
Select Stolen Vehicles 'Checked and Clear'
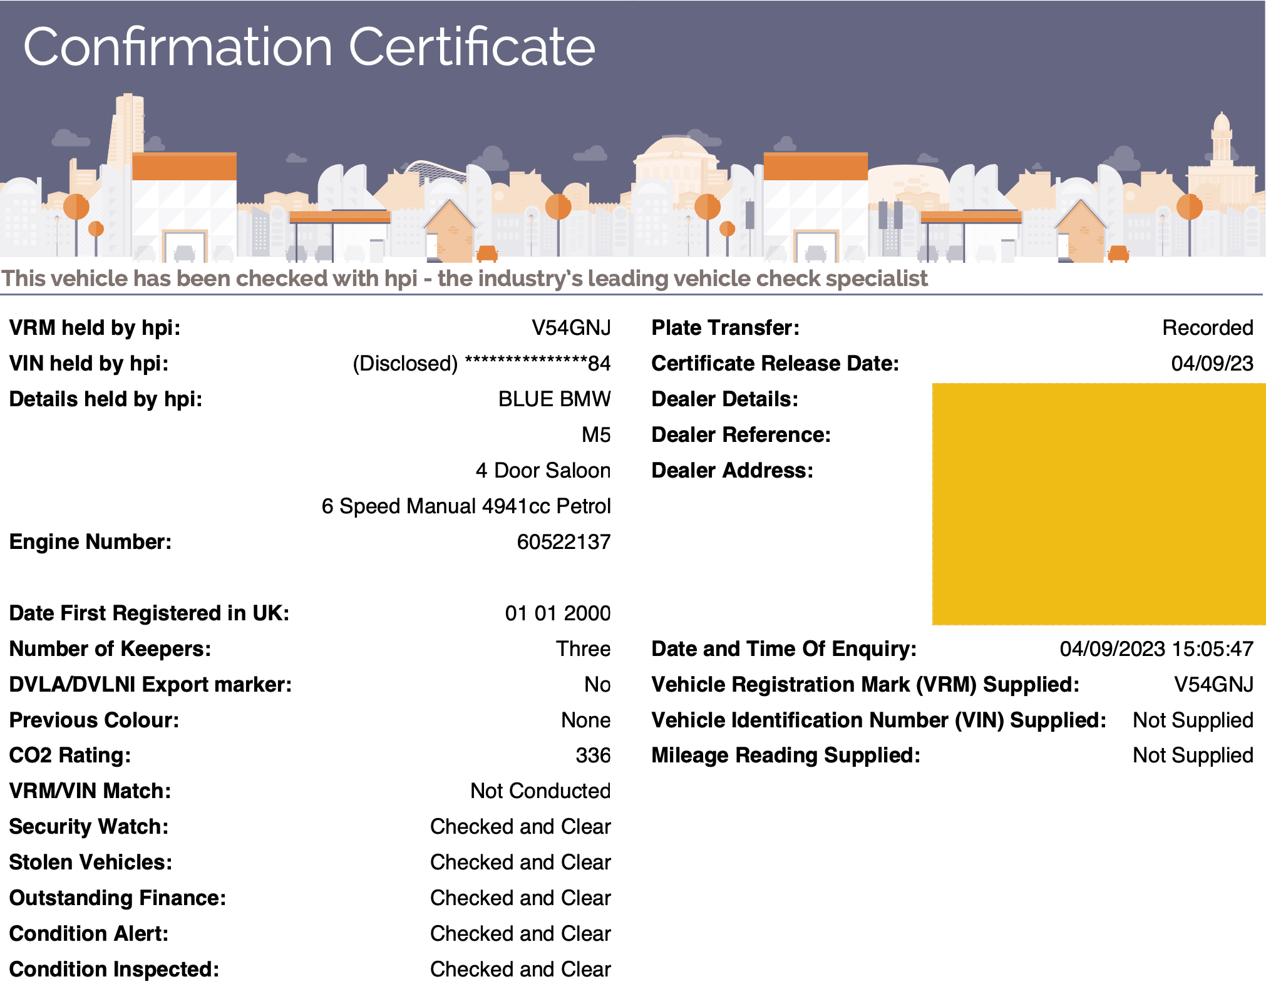[x=520, y=863]
